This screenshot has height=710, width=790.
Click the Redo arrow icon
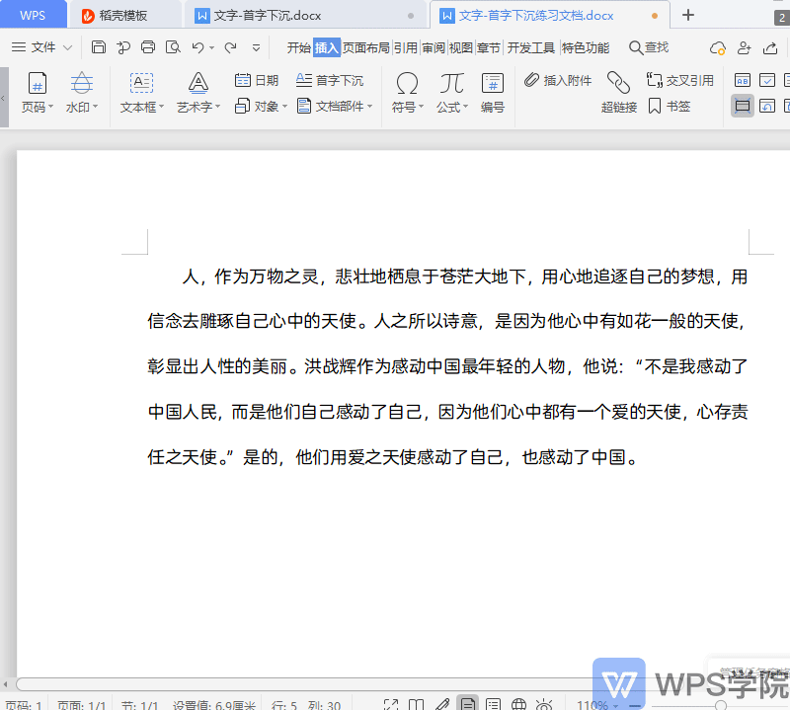pos(231,47)
